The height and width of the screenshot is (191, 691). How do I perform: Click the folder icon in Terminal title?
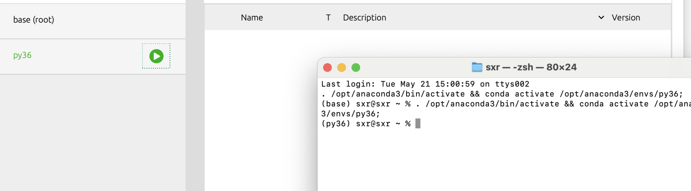[477, 67]
